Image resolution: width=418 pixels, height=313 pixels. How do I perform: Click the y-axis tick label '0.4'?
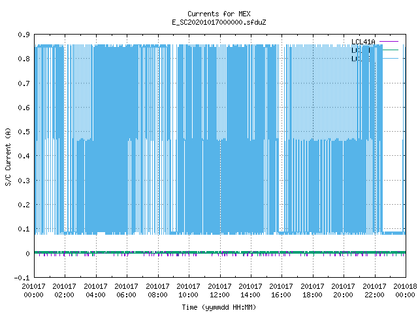24,156
